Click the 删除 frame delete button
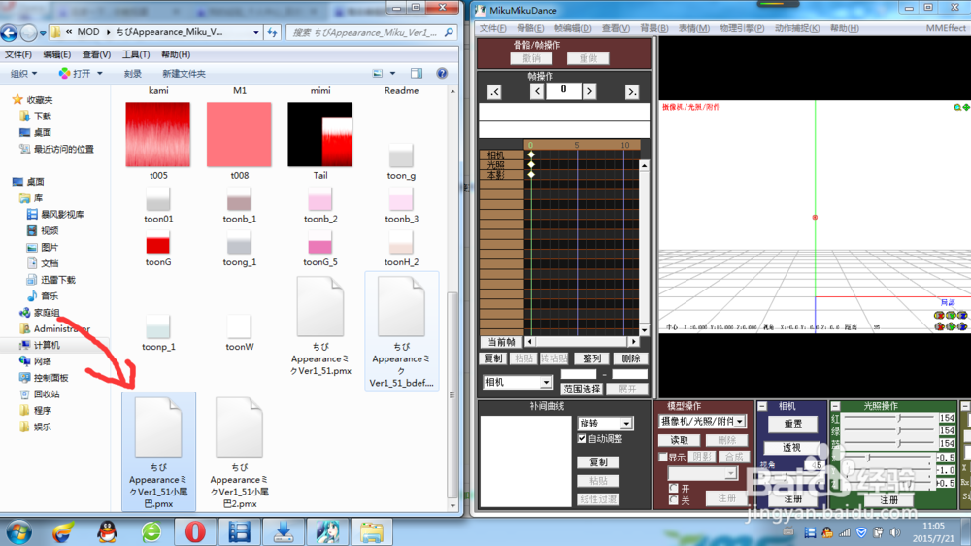The image size is (971, 546). (630, 358)
